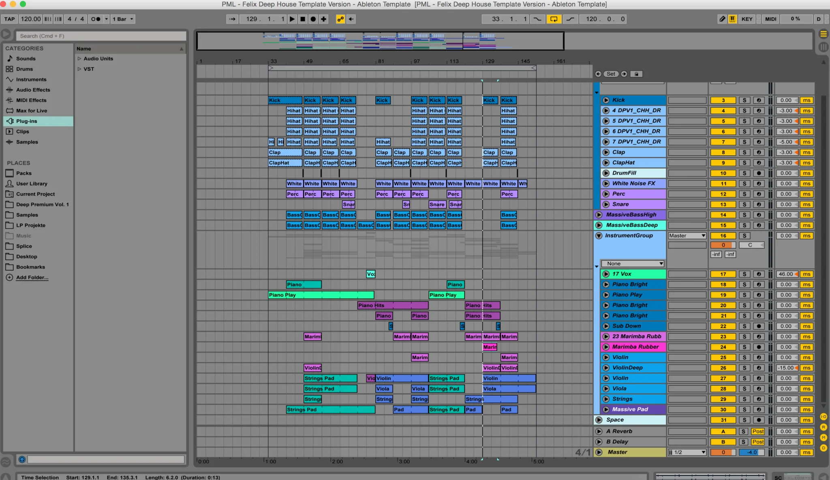This screenshot has height=480, width=830.
Task: Arm the Marimba Rubber track
Action: click(759, 347)
